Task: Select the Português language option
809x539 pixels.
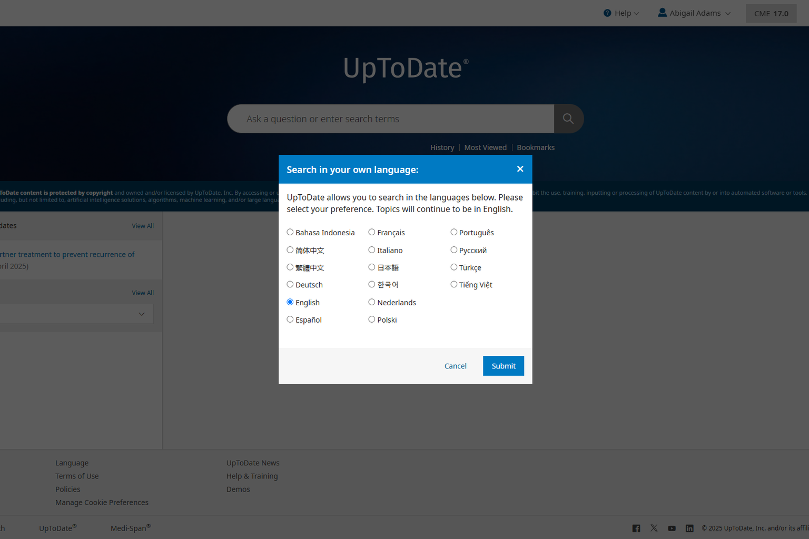Action: [453, 232]
